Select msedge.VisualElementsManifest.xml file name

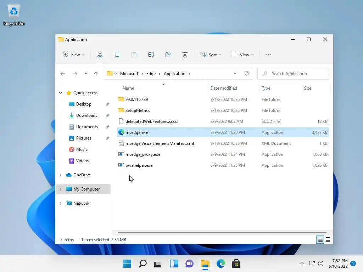160,143
